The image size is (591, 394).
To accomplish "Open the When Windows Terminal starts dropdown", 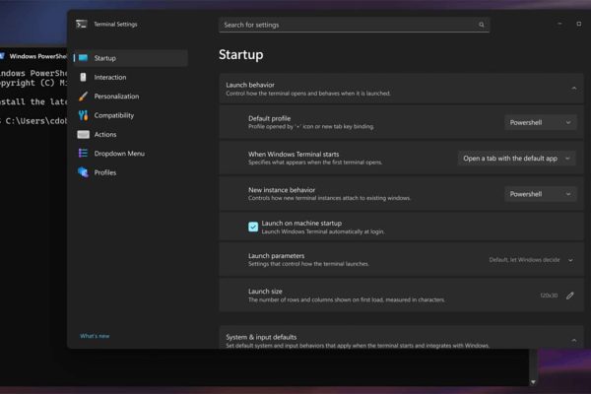I will click(517, 158).
